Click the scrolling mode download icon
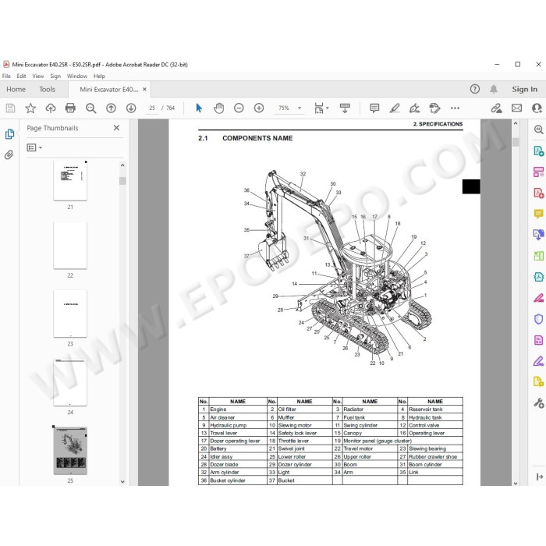This screenshot has height=546, width=546. pos(345,108)
